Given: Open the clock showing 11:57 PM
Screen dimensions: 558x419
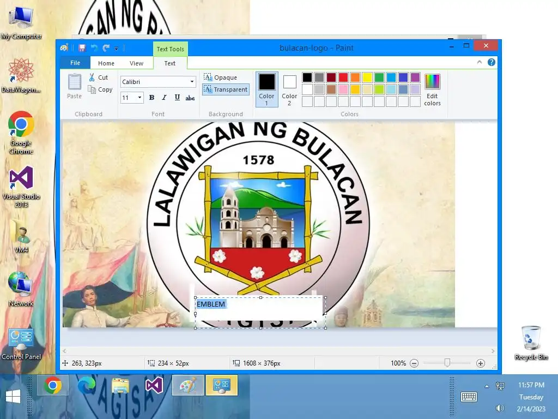Looking at the screenshot, I should pyautogui.click(x=531, y=385).
